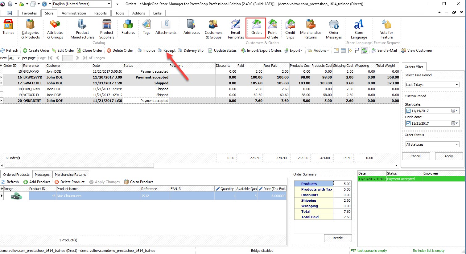This screenshot has width=466, height=254.
Task: Switch to the Administration ribbon tab
Action: (x=74, y=13)
